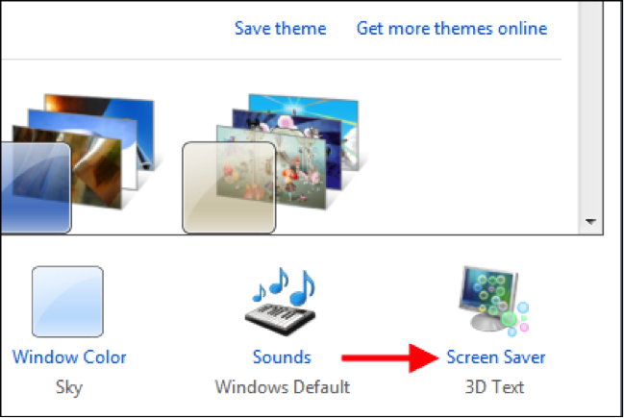
Task: Click the theme list vertical scrollbar track
Action: tap(590, 108)
